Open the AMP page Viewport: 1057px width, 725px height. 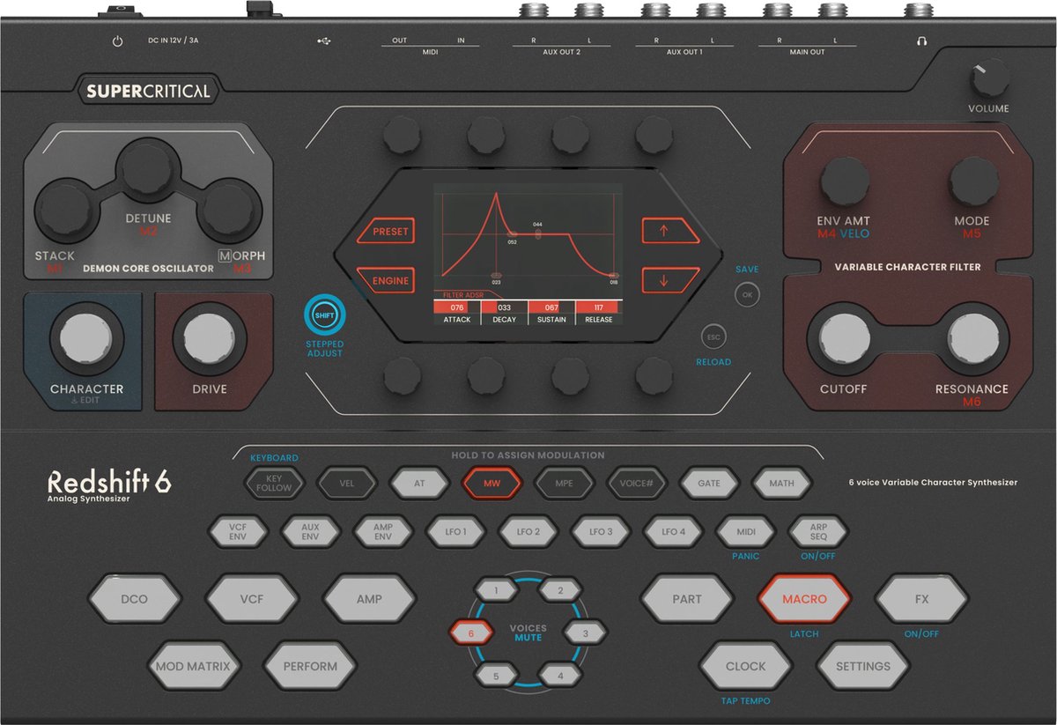[x=369, y=599]
